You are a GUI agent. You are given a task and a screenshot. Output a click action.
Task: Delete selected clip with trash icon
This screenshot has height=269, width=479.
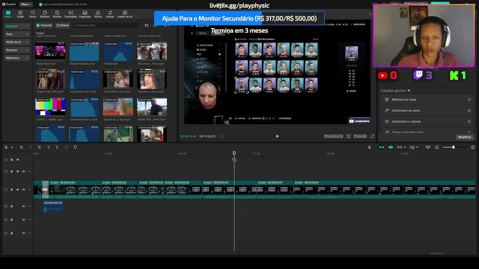pyautogui.click(x=66, y=147)
